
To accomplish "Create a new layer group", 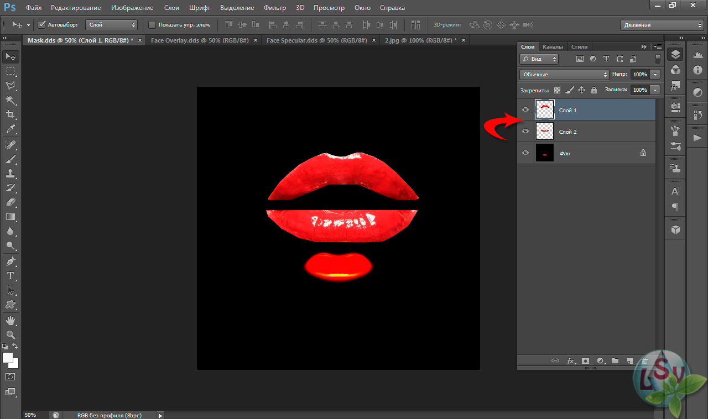I will point(615,361).
